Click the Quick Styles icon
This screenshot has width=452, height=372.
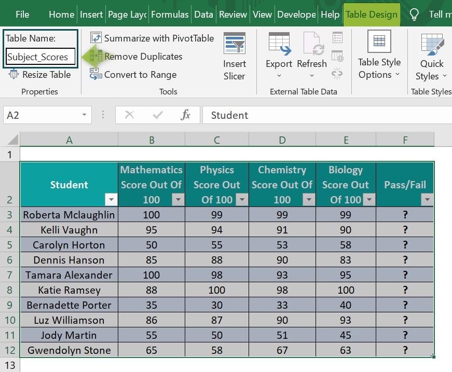(432, 44)
